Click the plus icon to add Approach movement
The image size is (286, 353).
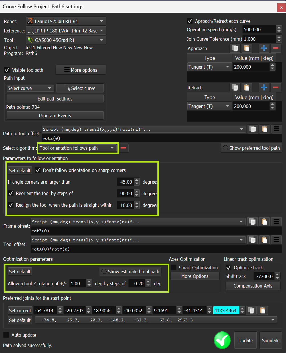point(264,48)
